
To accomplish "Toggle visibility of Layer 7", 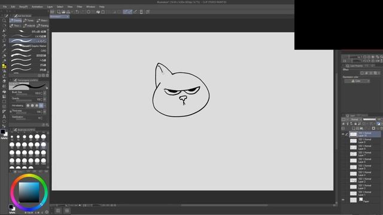I will pyautogui.click(x=343, y=154).
